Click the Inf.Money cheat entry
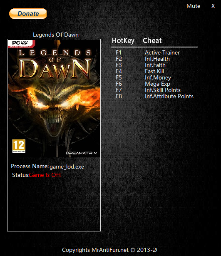The width and height of the screenshot is (221, 256). point(158,78)
